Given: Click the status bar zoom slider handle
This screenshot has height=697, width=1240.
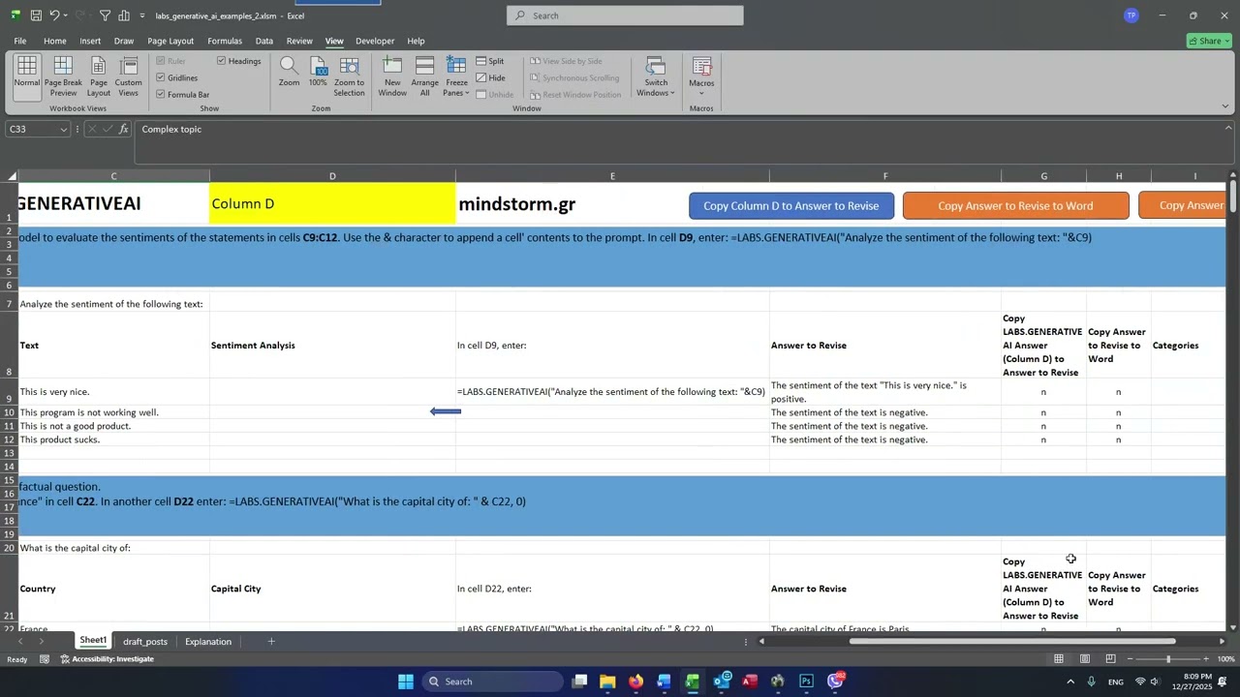Looking at the screenshot, I should pos(1167,659).
